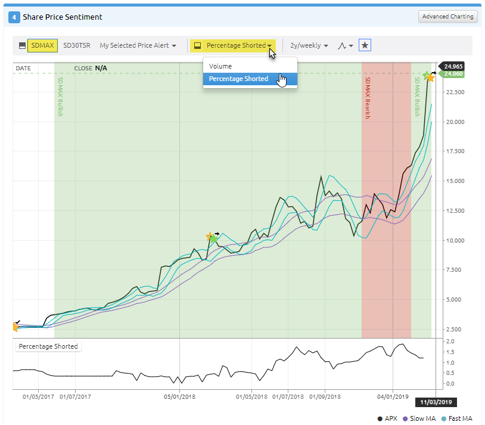Screen dimensions: 485x425
Task: Click the orange star marker at chart's left edge
Action: 15,327
